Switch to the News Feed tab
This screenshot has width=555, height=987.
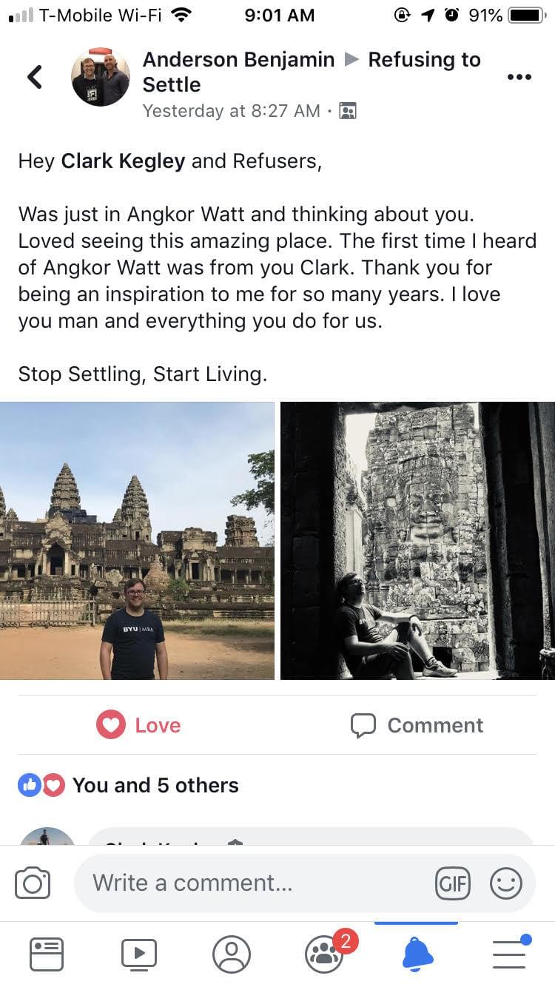point(47,954)
